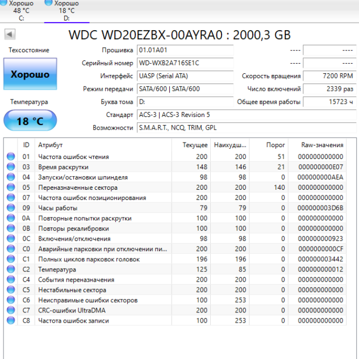Click raw value 000000000923
359x359 pixels.
320,239
